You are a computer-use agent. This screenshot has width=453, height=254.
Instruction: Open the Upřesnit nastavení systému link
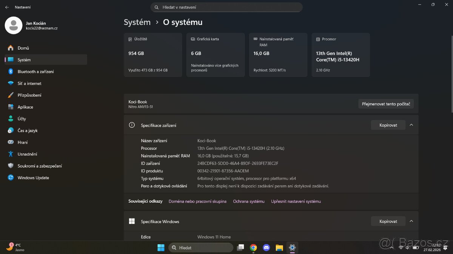point(296,201)
